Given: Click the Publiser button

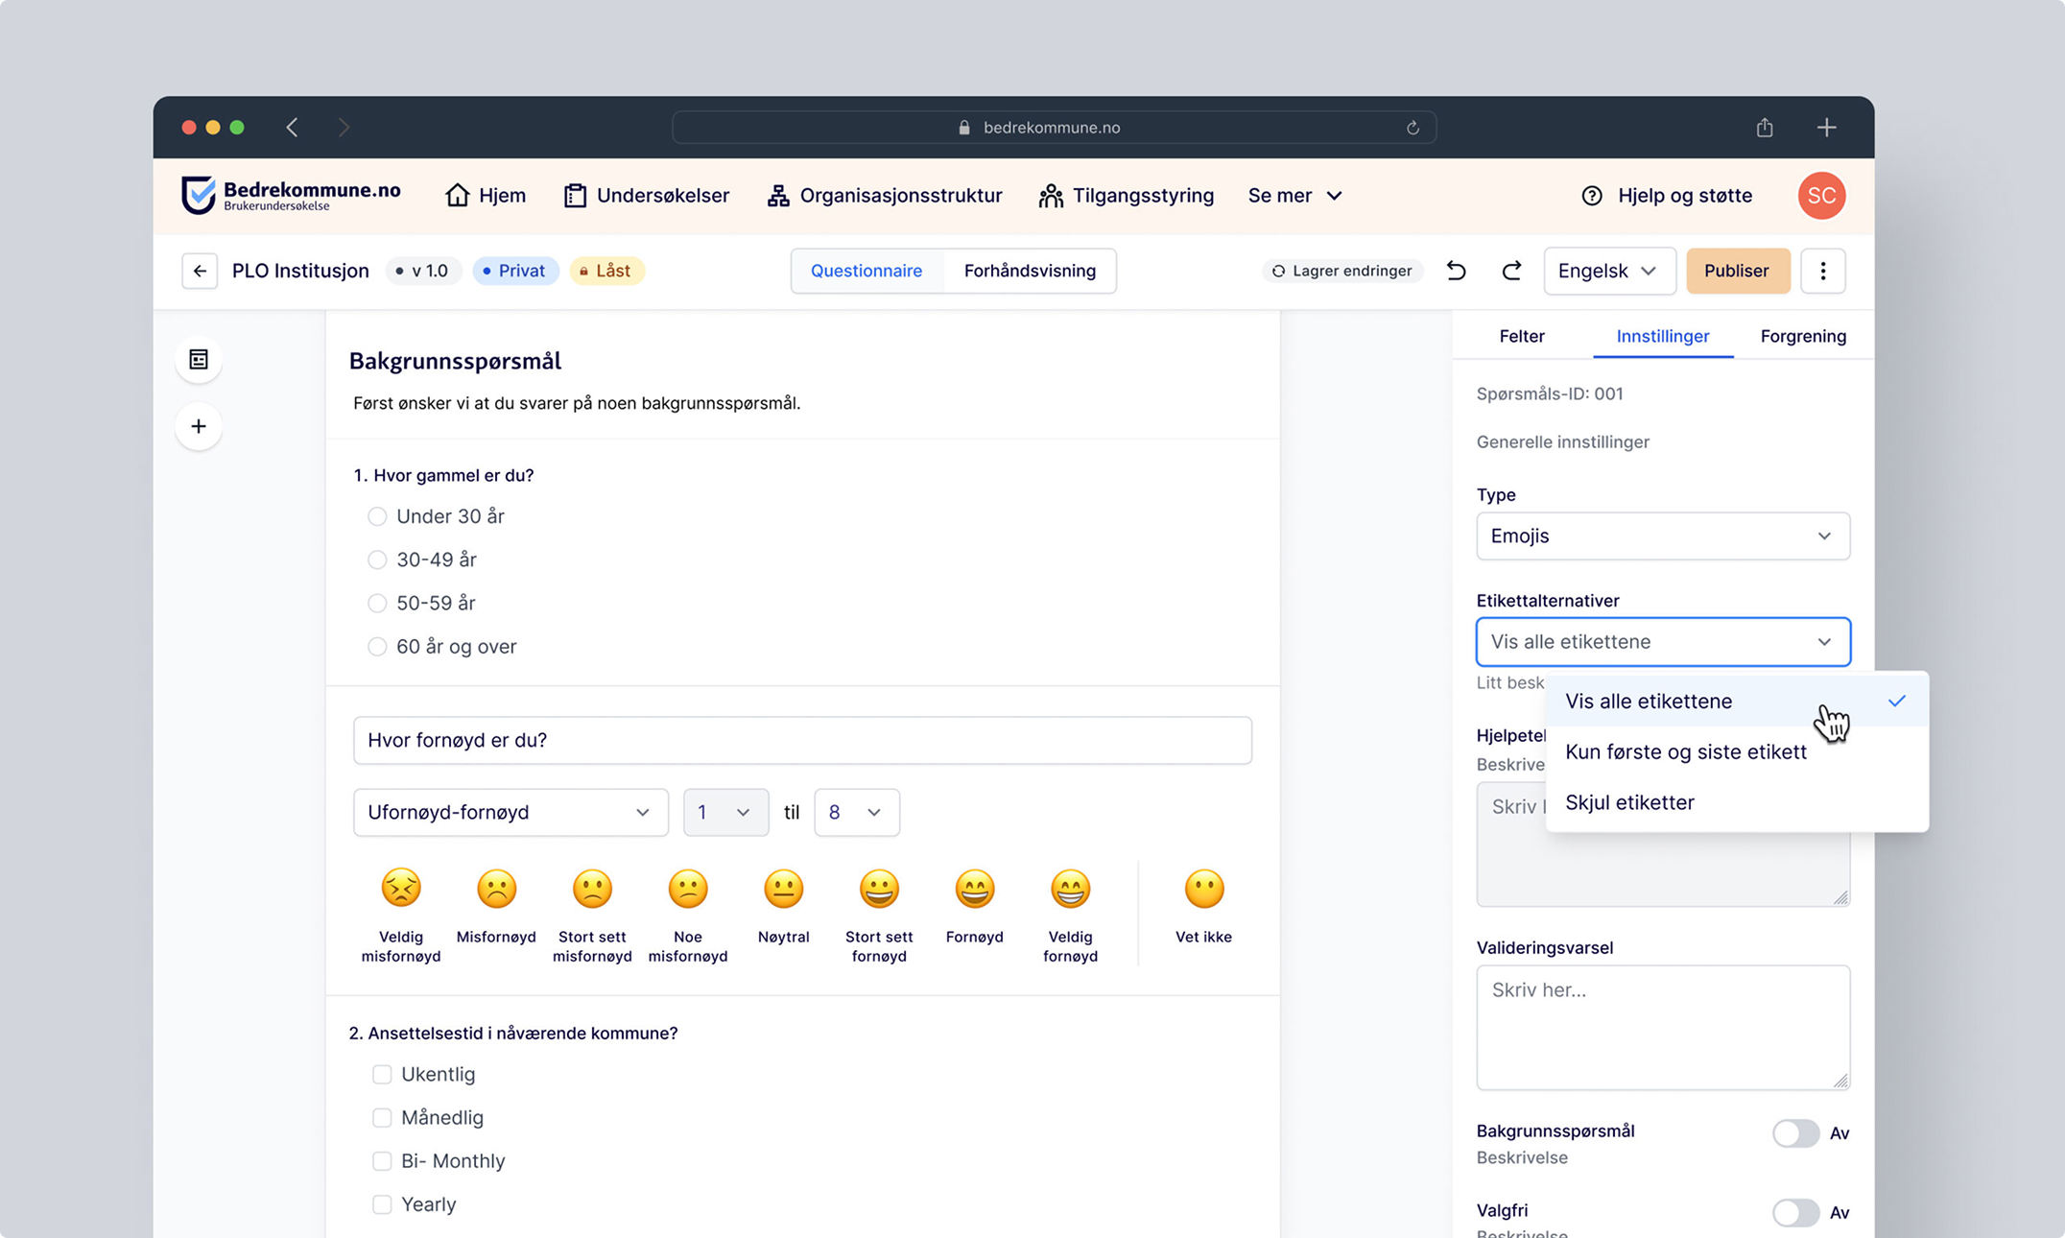Looking at the screenshot, I should click(x=1737, y=271).
